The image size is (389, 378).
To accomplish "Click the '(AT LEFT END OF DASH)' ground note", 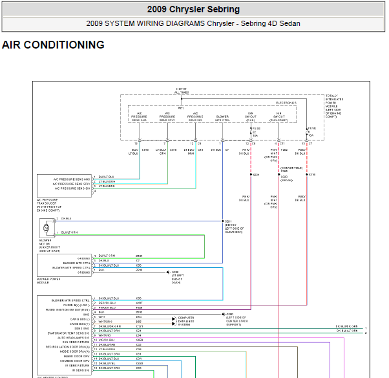I will coord(178,279).
